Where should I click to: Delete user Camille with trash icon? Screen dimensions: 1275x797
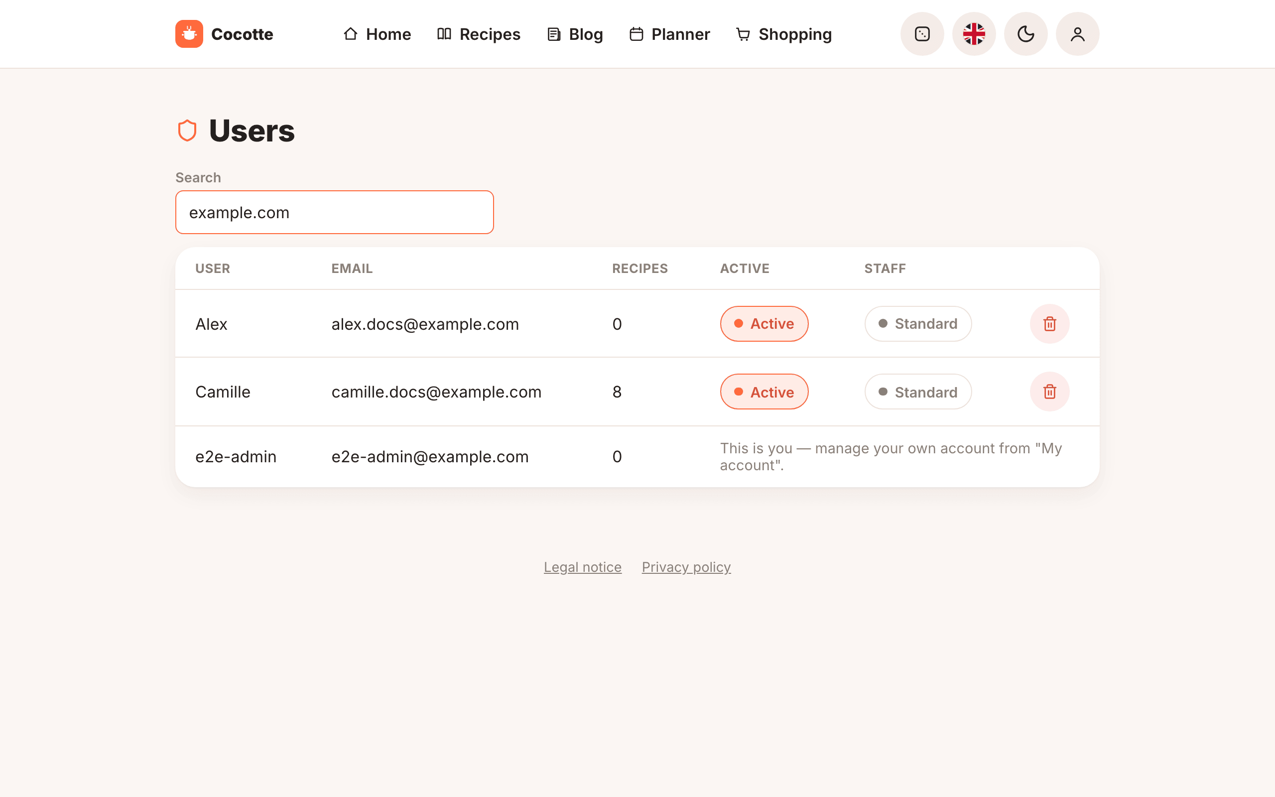click(1049, 392)
